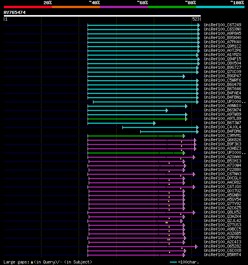The image size is (248, 265).
Task: Click the orange ~40% legend segment
Action: (x=76, y=7)
